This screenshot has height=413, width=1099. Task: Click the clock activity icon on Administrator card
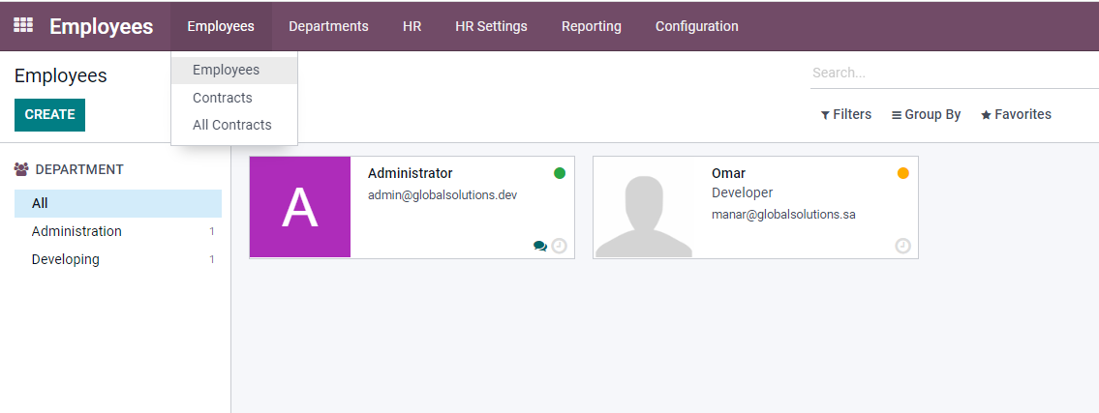559,247
